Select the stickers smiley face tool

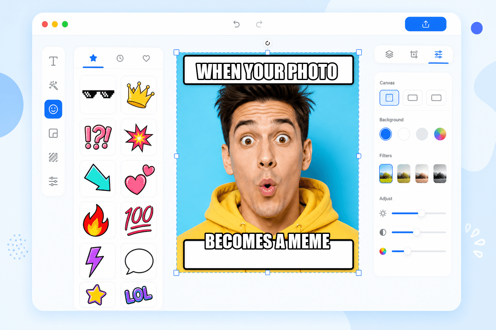click(x=53, y=109)
